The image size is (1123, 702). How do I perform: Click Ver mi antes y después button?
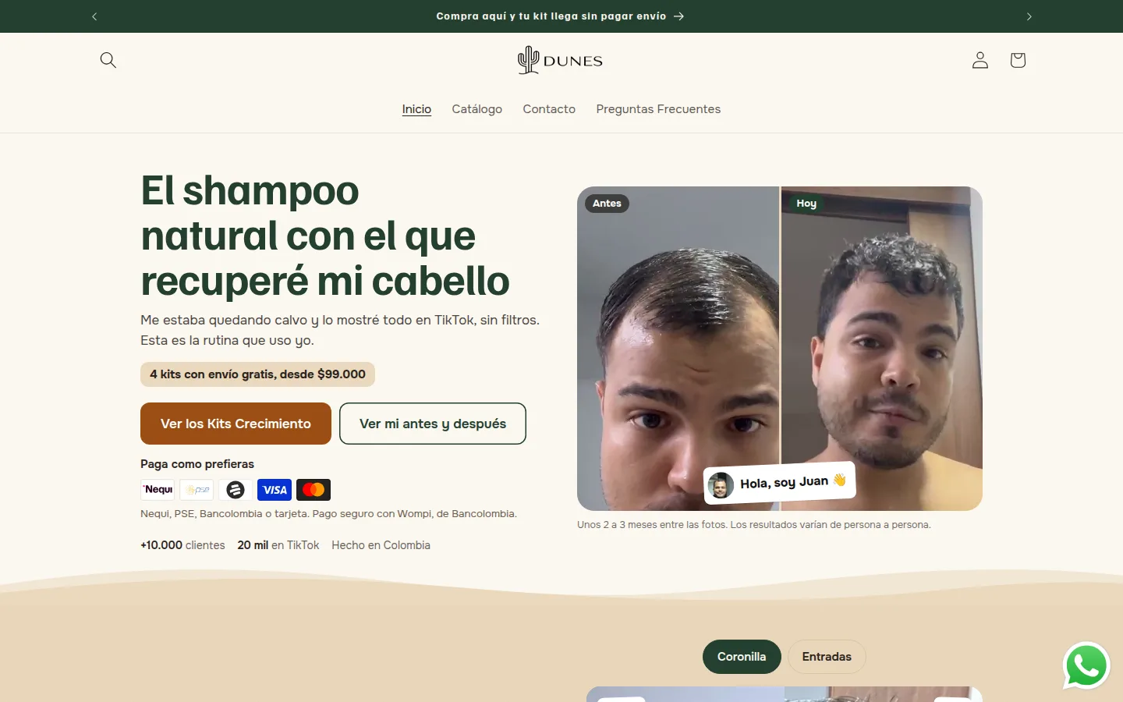coord(433,424)
